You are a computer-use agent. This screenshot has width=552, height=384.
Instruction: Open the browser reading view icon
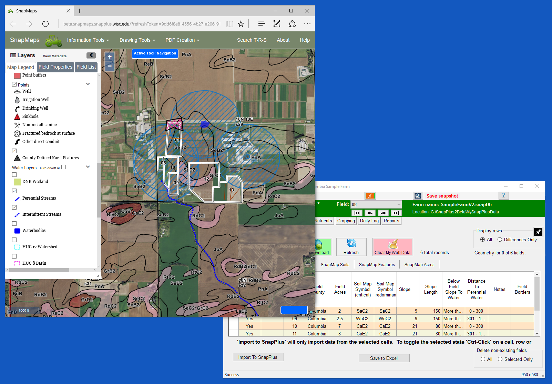(229, 24)
